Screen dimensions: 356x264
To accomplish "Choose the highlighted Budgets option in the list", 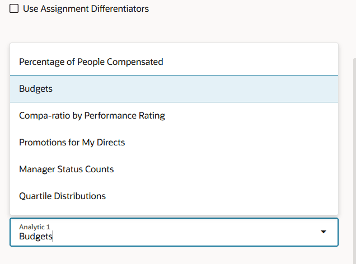I will (x=36, y=88).
